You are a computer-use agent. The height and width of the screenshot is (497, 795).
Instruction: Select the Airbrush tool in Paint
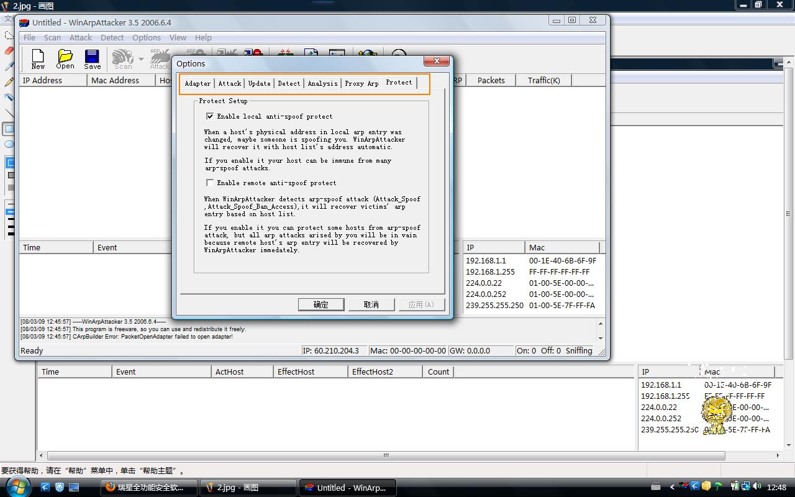9,97
